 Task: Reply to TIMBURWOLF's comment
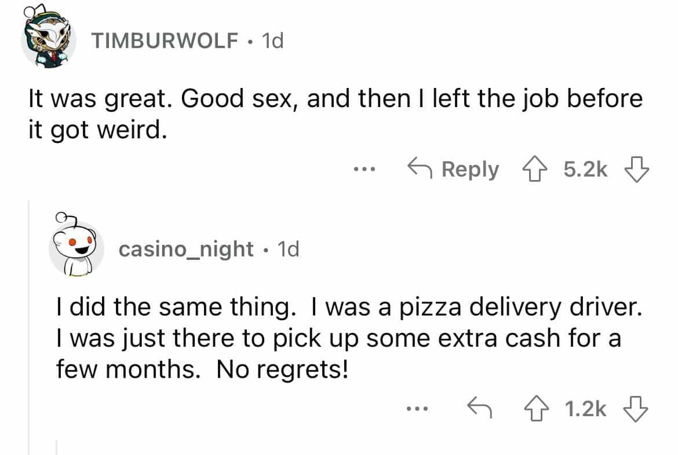click(453, 170)
